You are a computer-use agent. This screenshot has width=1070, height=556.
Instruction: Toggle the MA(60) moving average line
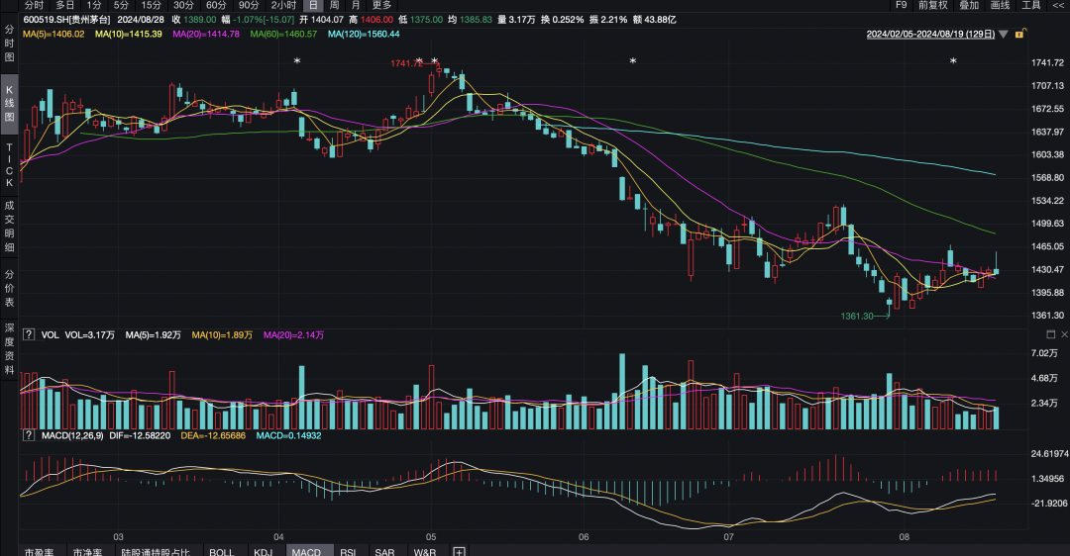click(283, 35)
